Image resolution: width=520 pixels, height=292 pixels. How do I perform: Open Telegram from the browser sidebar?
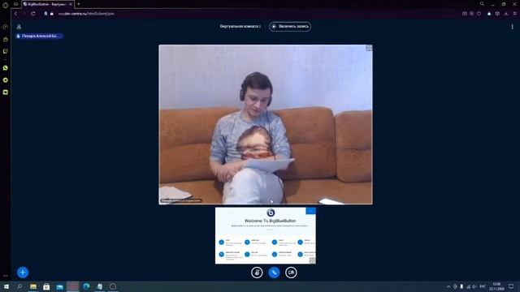6,80
